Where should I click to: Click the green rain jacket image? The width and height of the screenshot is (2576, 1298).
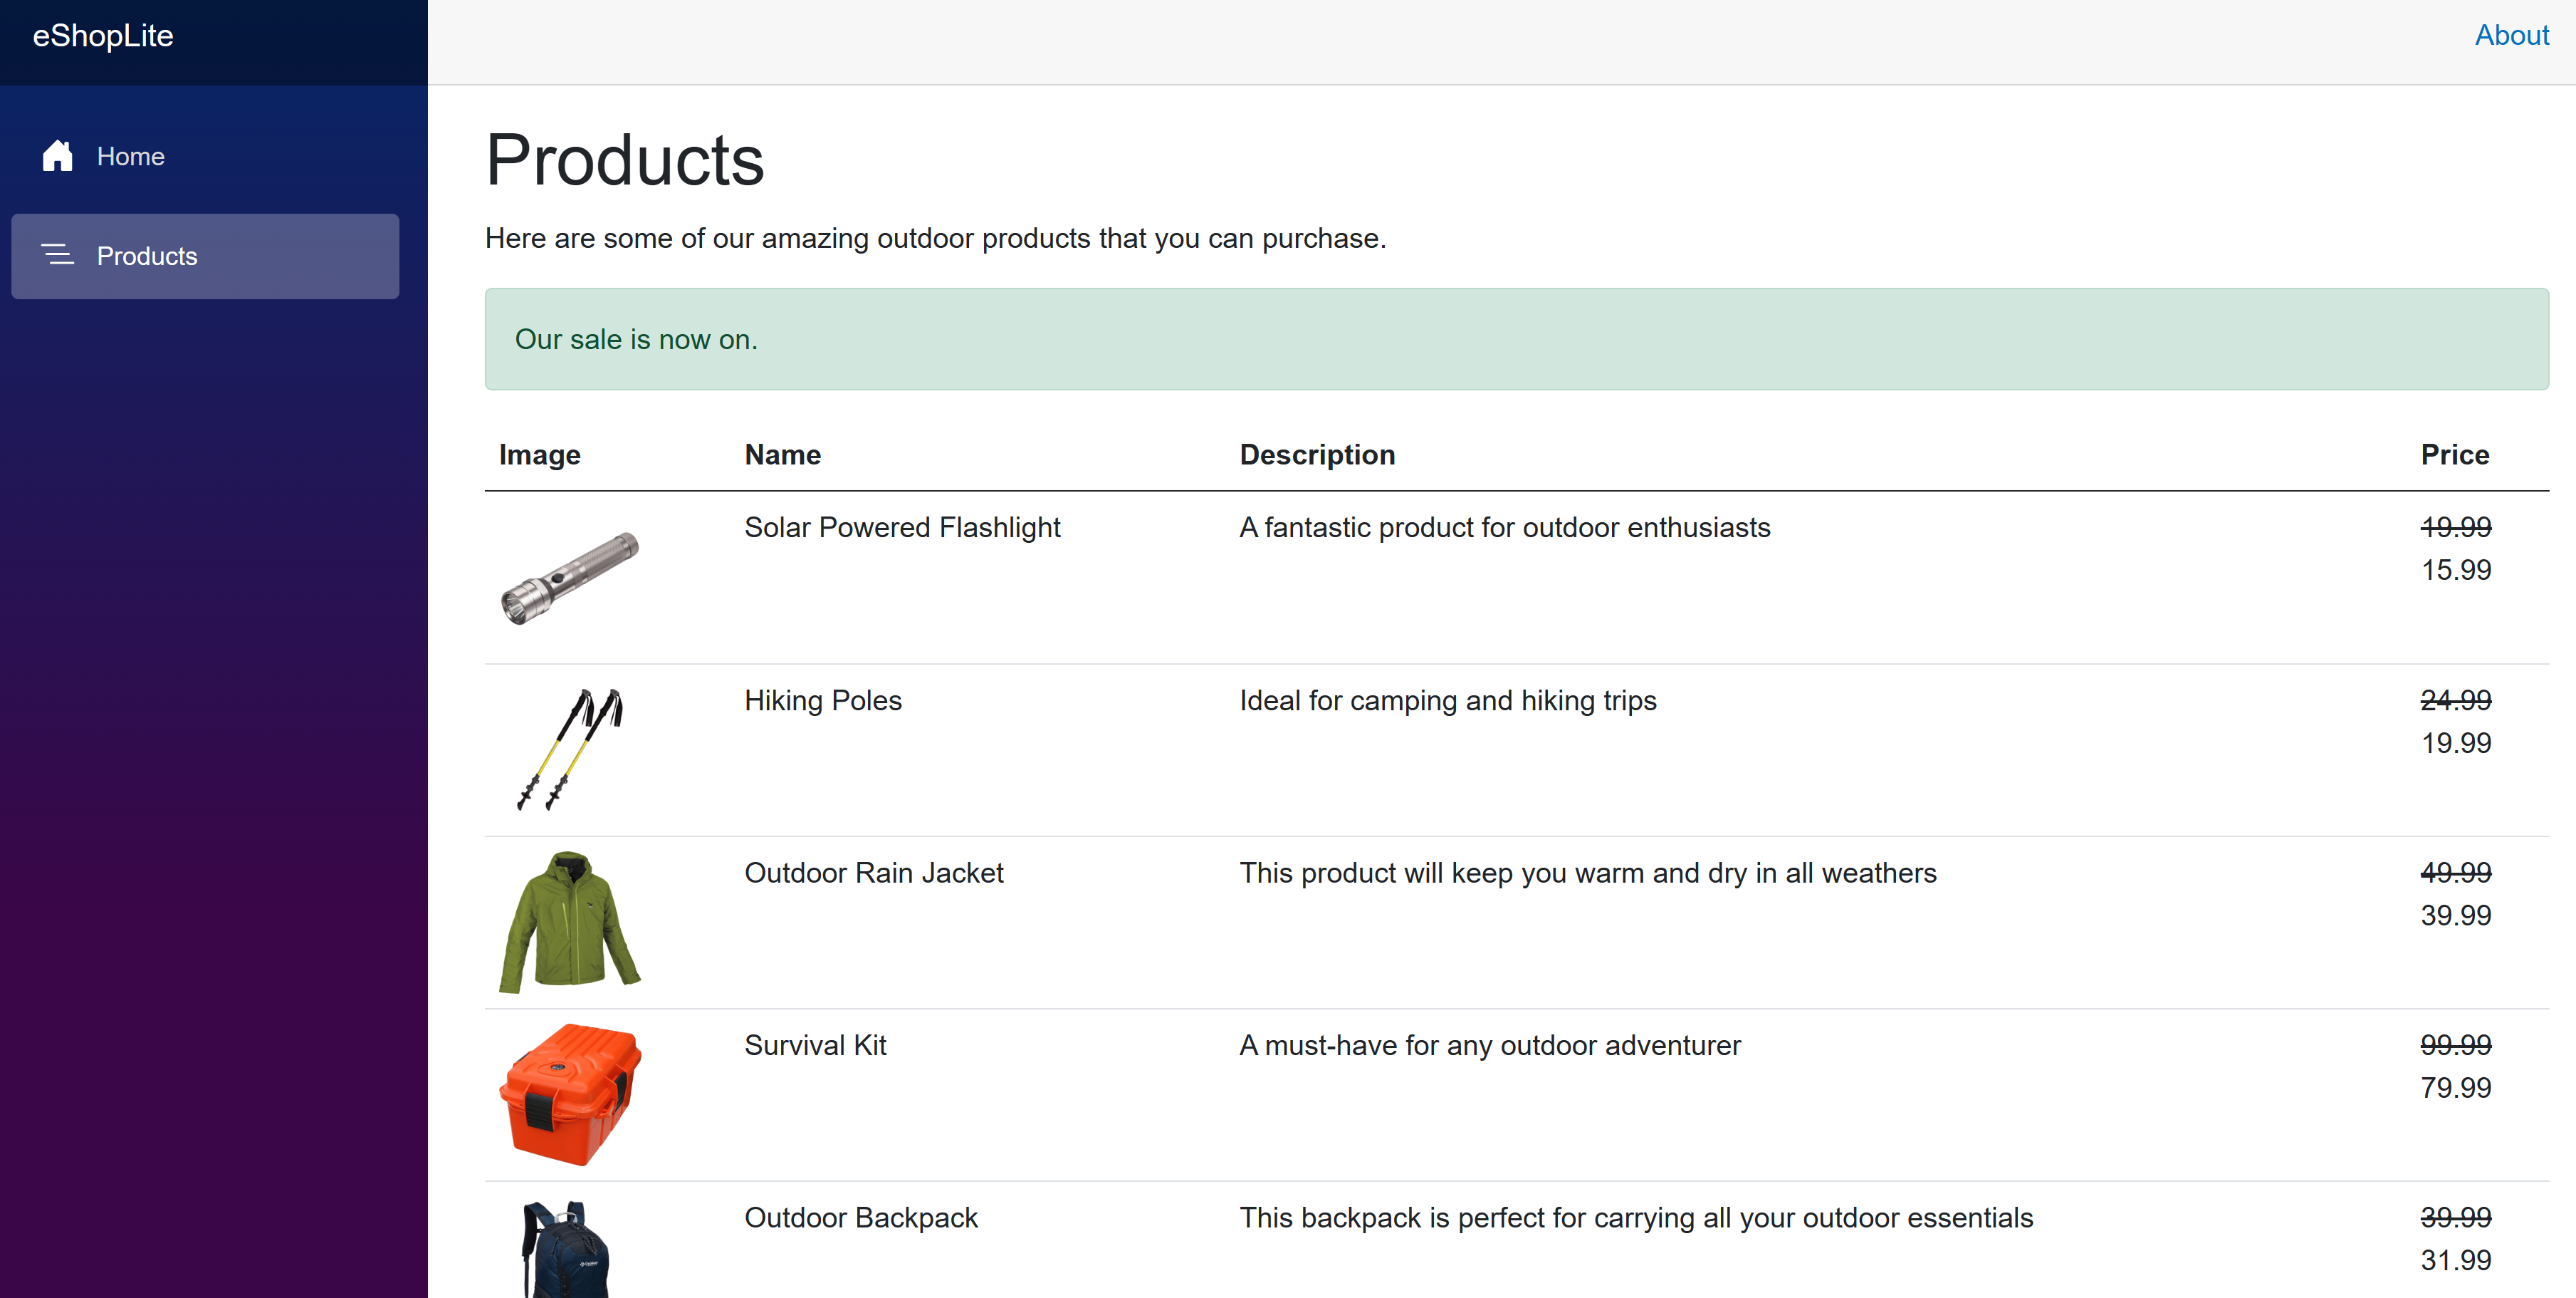pyautogui.click(x=570, y=922)
